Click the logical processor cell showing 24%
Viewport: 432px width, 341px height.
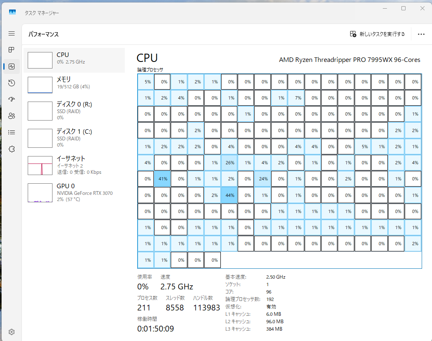point(263,179)
